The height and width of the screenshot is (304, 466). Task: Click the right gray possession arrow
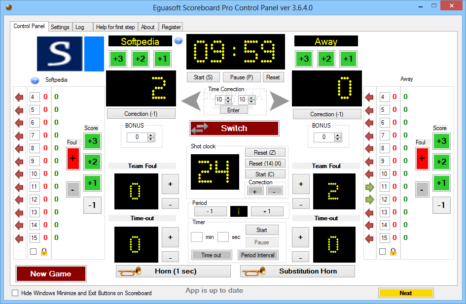(x=279, y=101)
